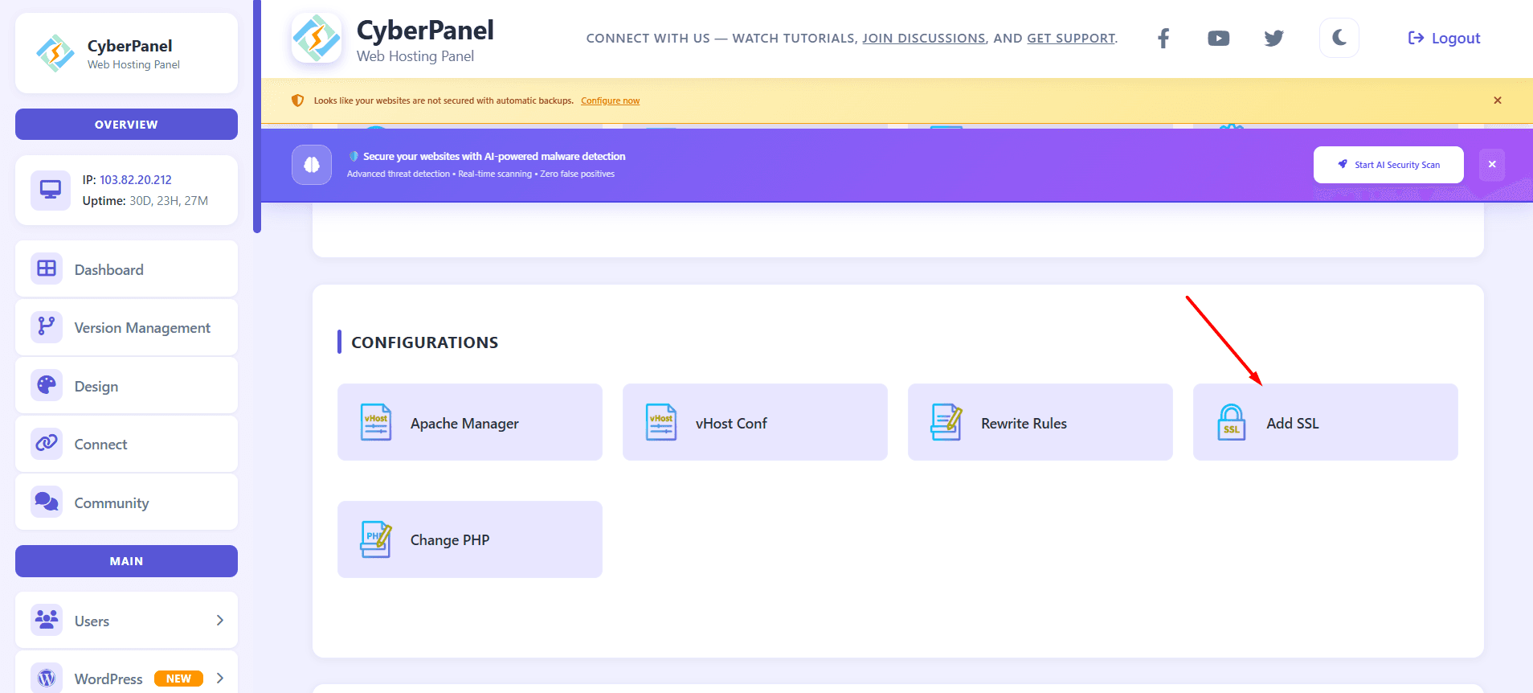Click the Twitter bird icon
This screenshot has width=1533, height=693.
pyautogui.click(x=1273, y=38)
